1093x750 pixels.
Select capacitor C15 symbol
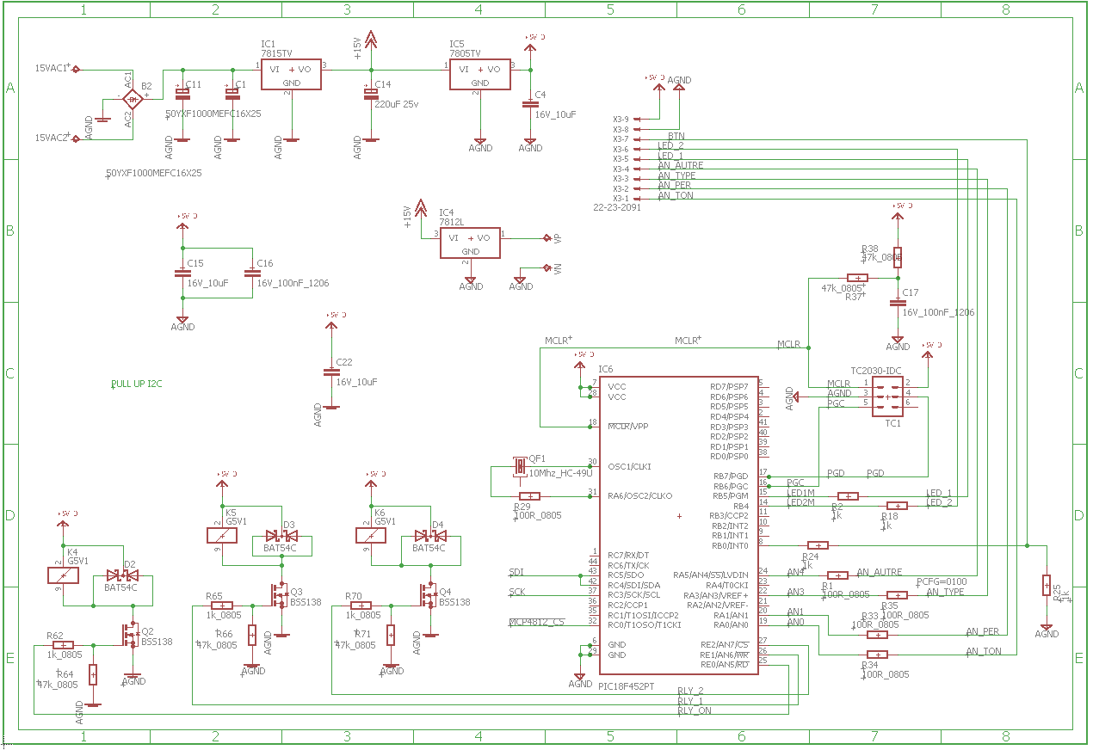pos(182,273)
